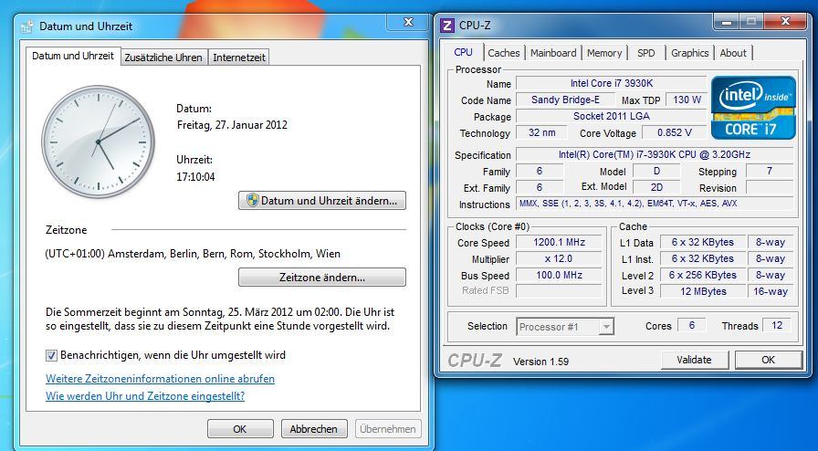Click the Bus Speed value 100.0 MHz
818x451 pixels.
(559, 275)
